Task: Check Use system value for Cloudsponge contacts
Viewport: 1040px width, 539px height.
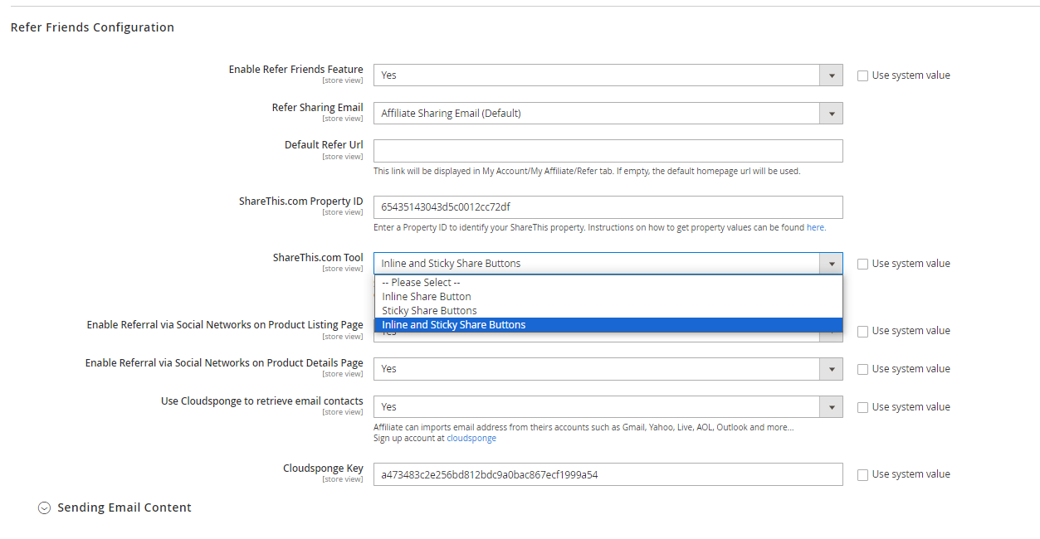Action: (x=863, y=407)
